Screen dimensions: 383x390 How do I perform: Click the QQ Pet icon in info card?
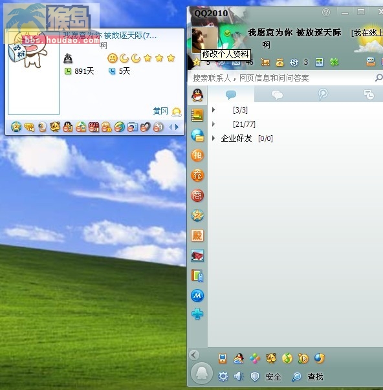coord(55,127)
